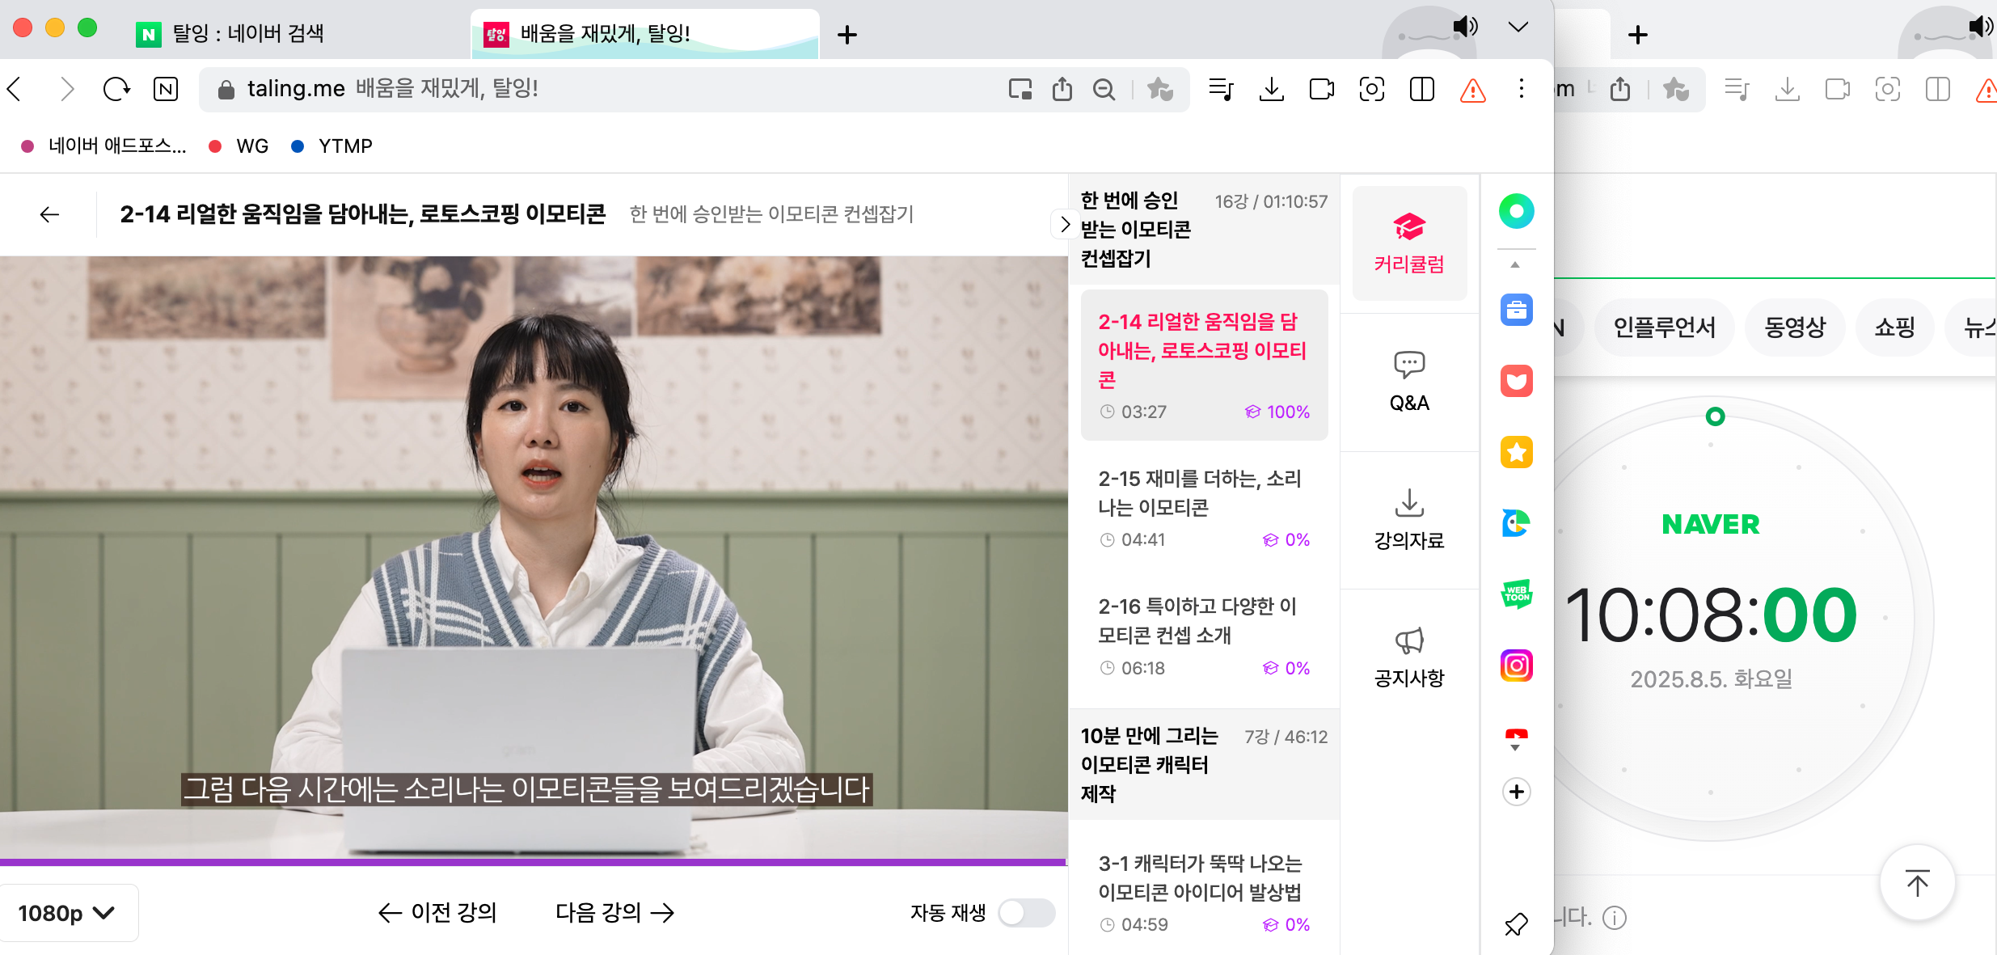Go to 이전 강의 previous lecture
The height and width of the screenshot is (955, 1997).
click(437, 913)
